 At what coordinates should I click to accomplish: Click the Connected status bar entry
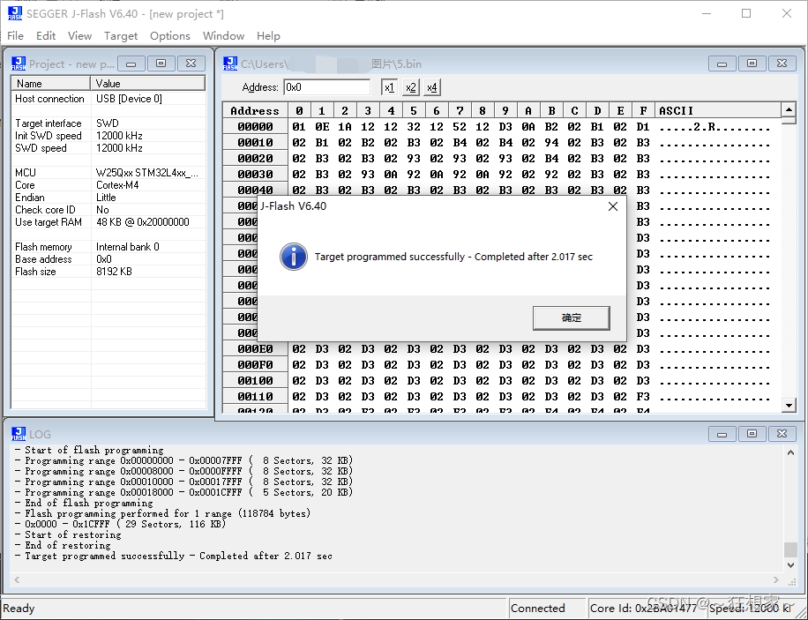pyautogui.click(x=549, y=609)
